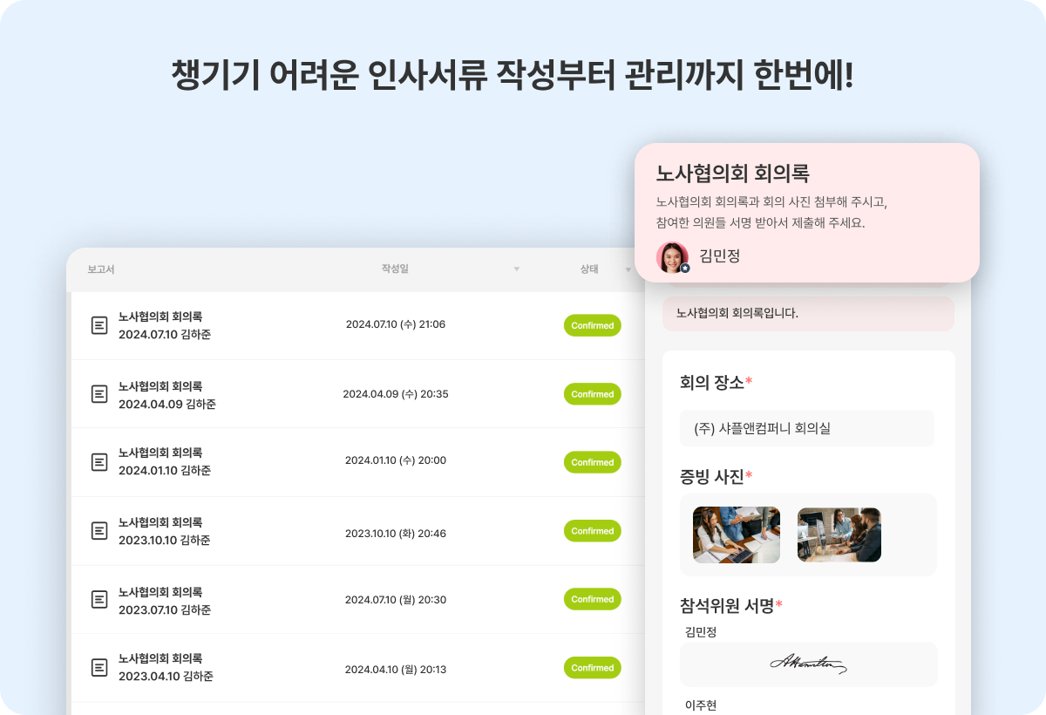The image size is (1046, 715).
Task: Click 김민정's signature field
Action: click(809, 664)
